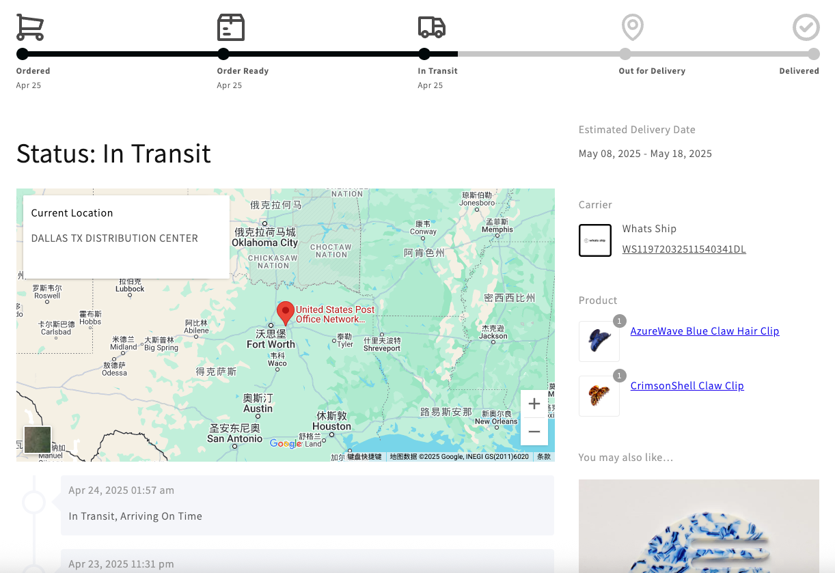Click the CrimsonShell claw clip thumbnail
The height and width of the screenshot is (573, 835).
[x=599, y=396]
